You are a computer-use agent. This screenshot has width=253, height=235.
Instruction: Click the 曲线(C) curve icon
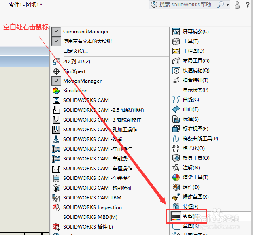pos(176,100)
